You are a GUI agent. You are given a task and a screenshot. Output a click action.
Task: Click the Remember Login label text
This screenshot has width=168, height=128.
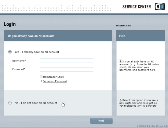tap(53, 77)
